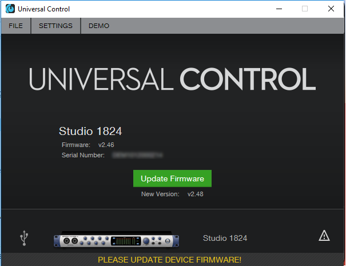Open the FILE menu
Image resolution: width=346 pixels, height=266 pixels.
(x=15, y=26)
